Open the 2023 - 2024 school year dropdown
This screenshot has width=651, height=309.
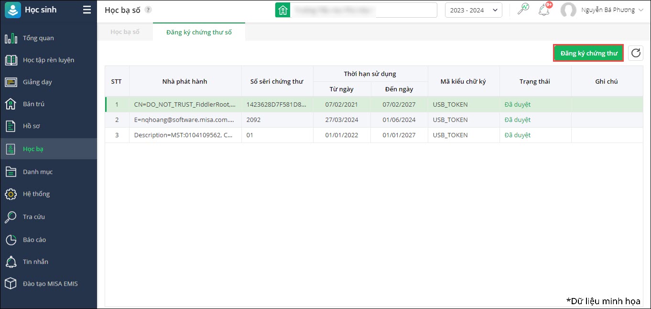[474, 10]
